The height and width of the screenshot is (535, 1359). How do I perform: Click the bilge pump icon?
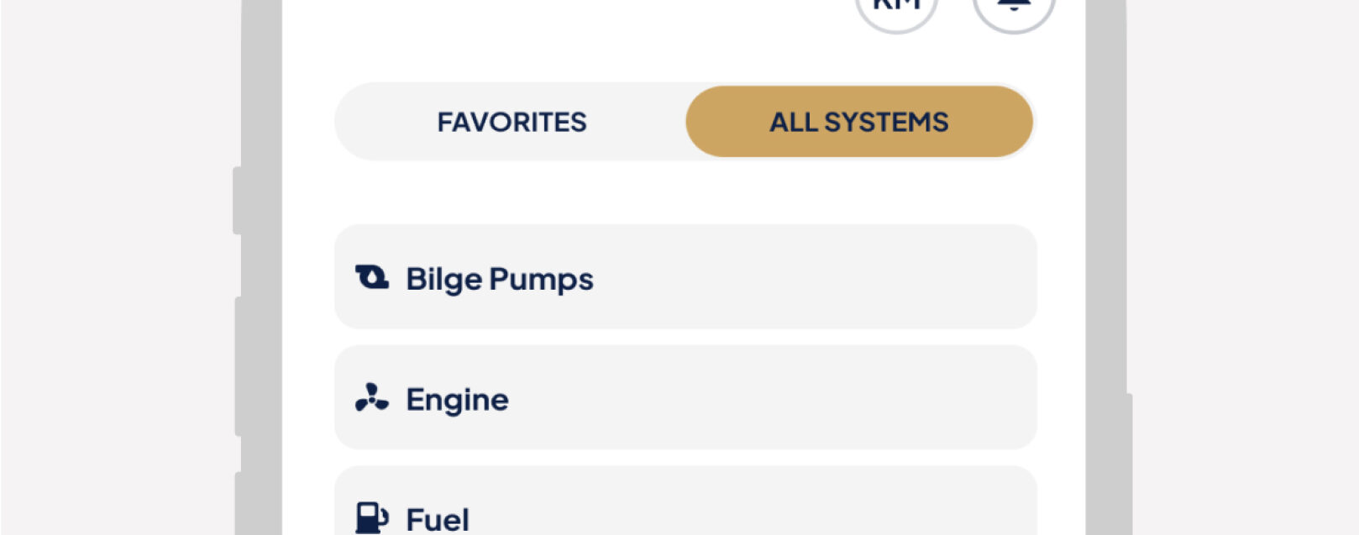pos(372,277)
